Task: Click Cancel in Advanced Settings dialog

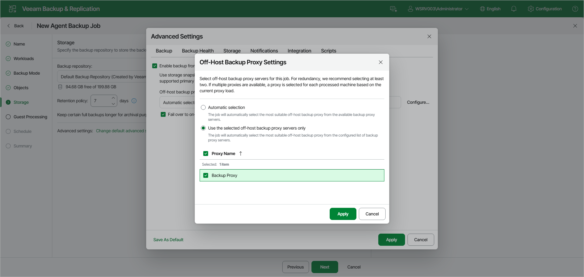Action: (x=421, y=240)
